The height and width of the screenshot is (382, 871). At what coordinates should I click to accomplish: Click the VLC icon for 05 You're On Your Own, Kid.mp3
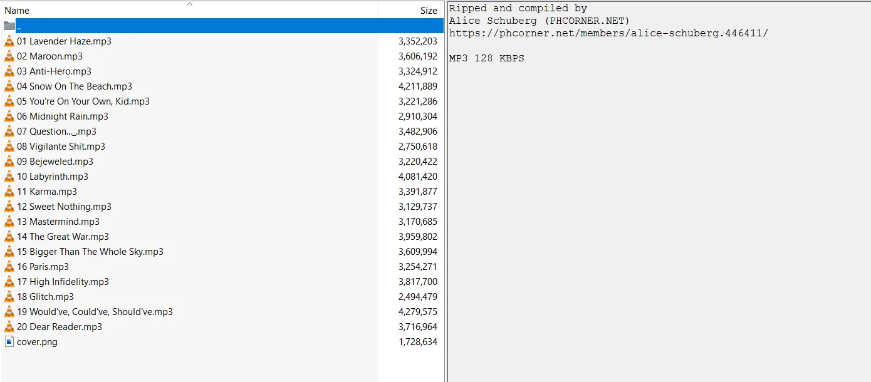point(9,101)
